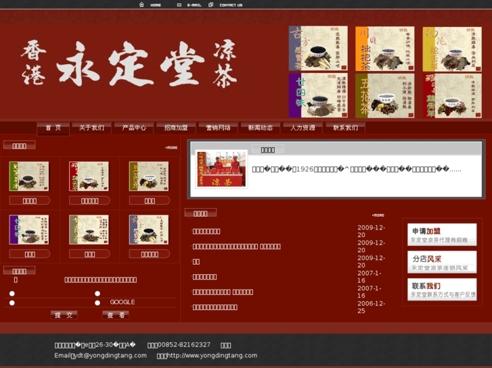Open the first news item dated 2009-12-20
Image resolution: width=492 pixels, height=368 pixels.
(x=206, y=232)
